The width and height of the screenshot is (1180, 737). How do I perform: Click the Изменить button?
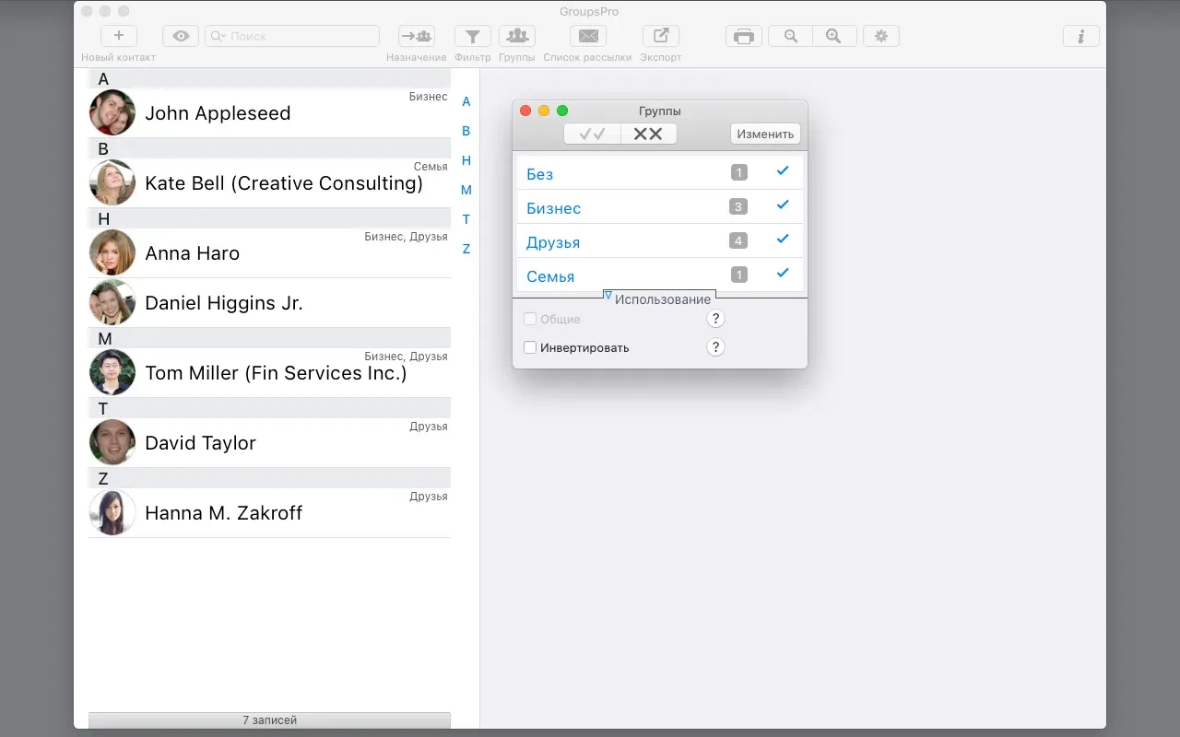click(x=765, y=134)
